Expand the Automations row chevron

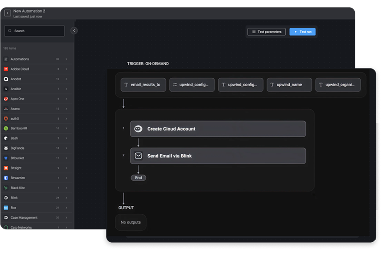coord(66,59)
